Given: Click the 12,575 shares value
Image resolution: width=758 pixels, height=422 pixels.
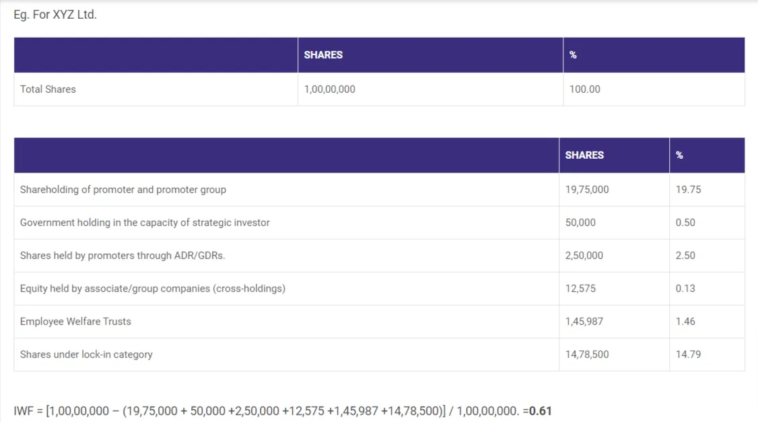Looking at the screenshot, I should tap(580, 289).
